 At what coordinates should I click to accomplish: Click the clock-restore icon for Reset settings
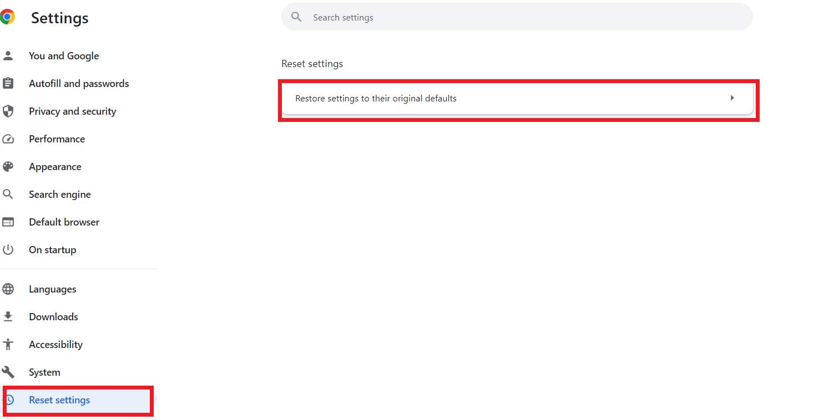(9, 399)
